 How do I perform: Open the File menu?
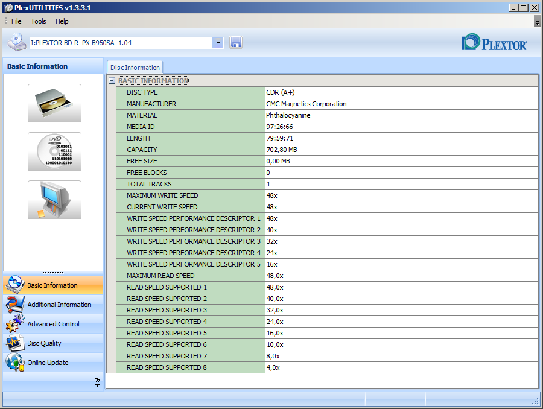[16, 21]
